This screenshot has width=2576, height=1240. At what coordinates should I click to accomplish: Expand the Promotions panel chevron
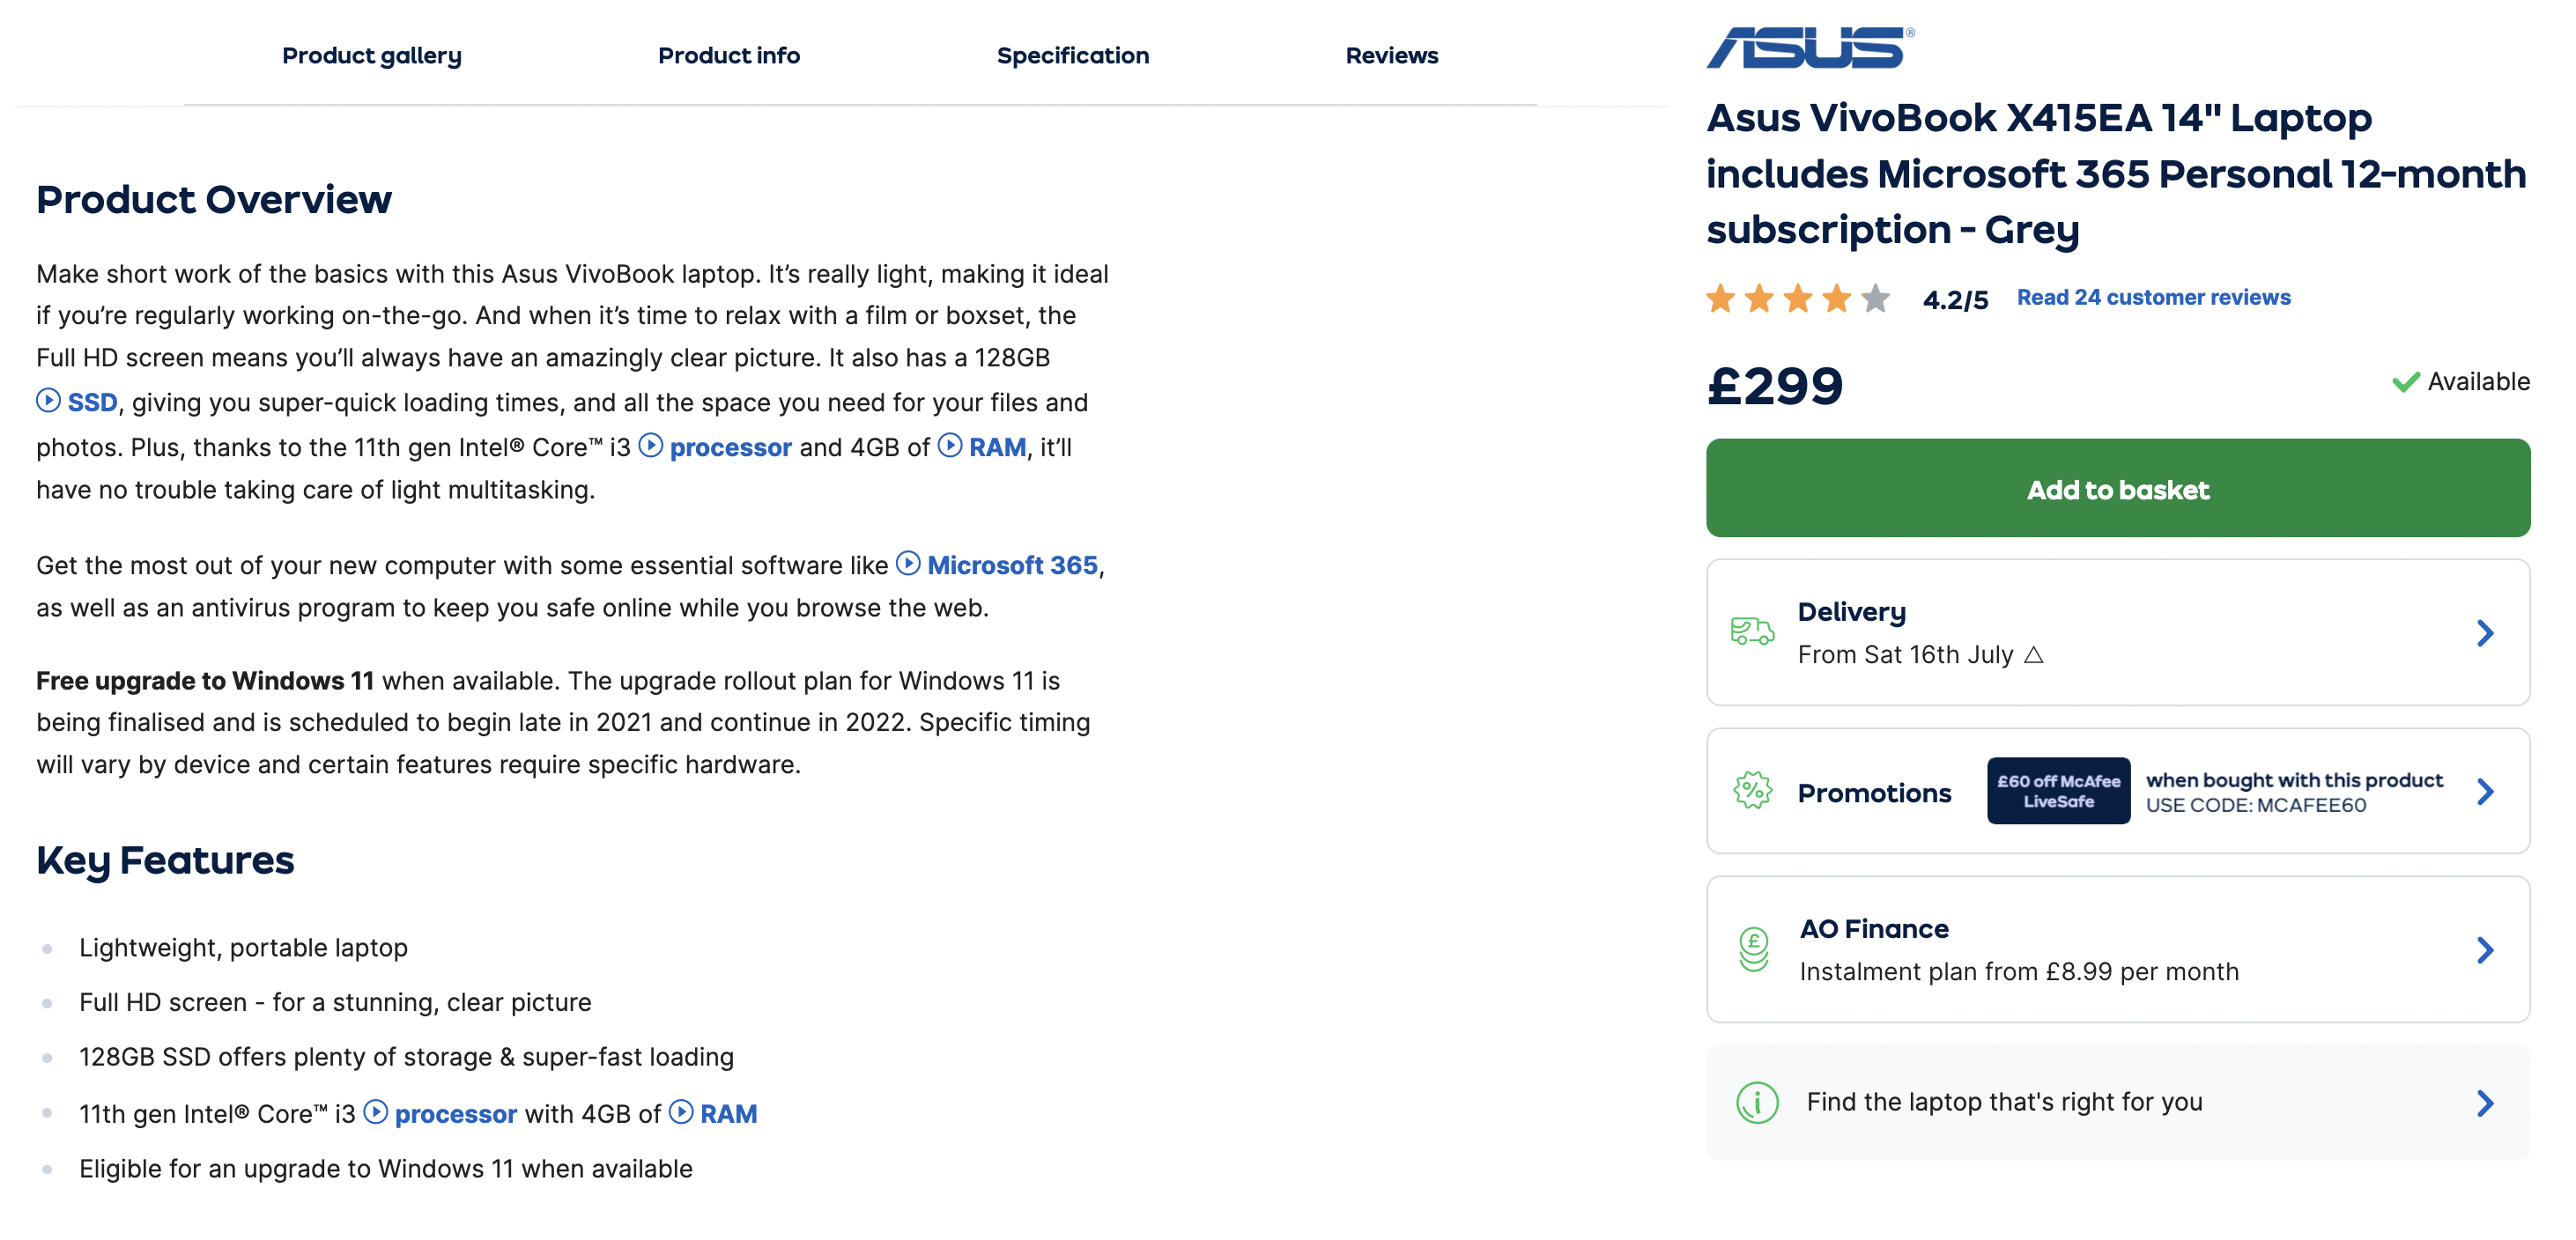[2485, 791]
